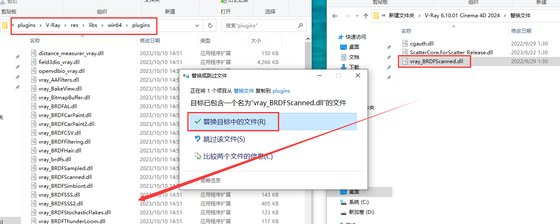Go back in right Explorer window
Viewport: 560px width, 224px height.
coord(335,16)
